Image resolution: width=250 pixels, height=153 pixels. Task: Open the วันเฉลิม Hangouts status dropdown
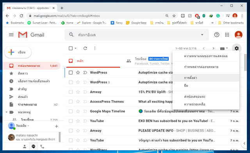(x=28, y=126)
